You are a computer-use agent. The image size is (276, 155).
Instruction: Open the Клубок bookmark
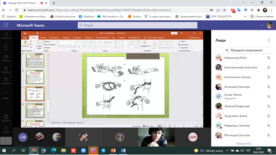click(135, 16)
